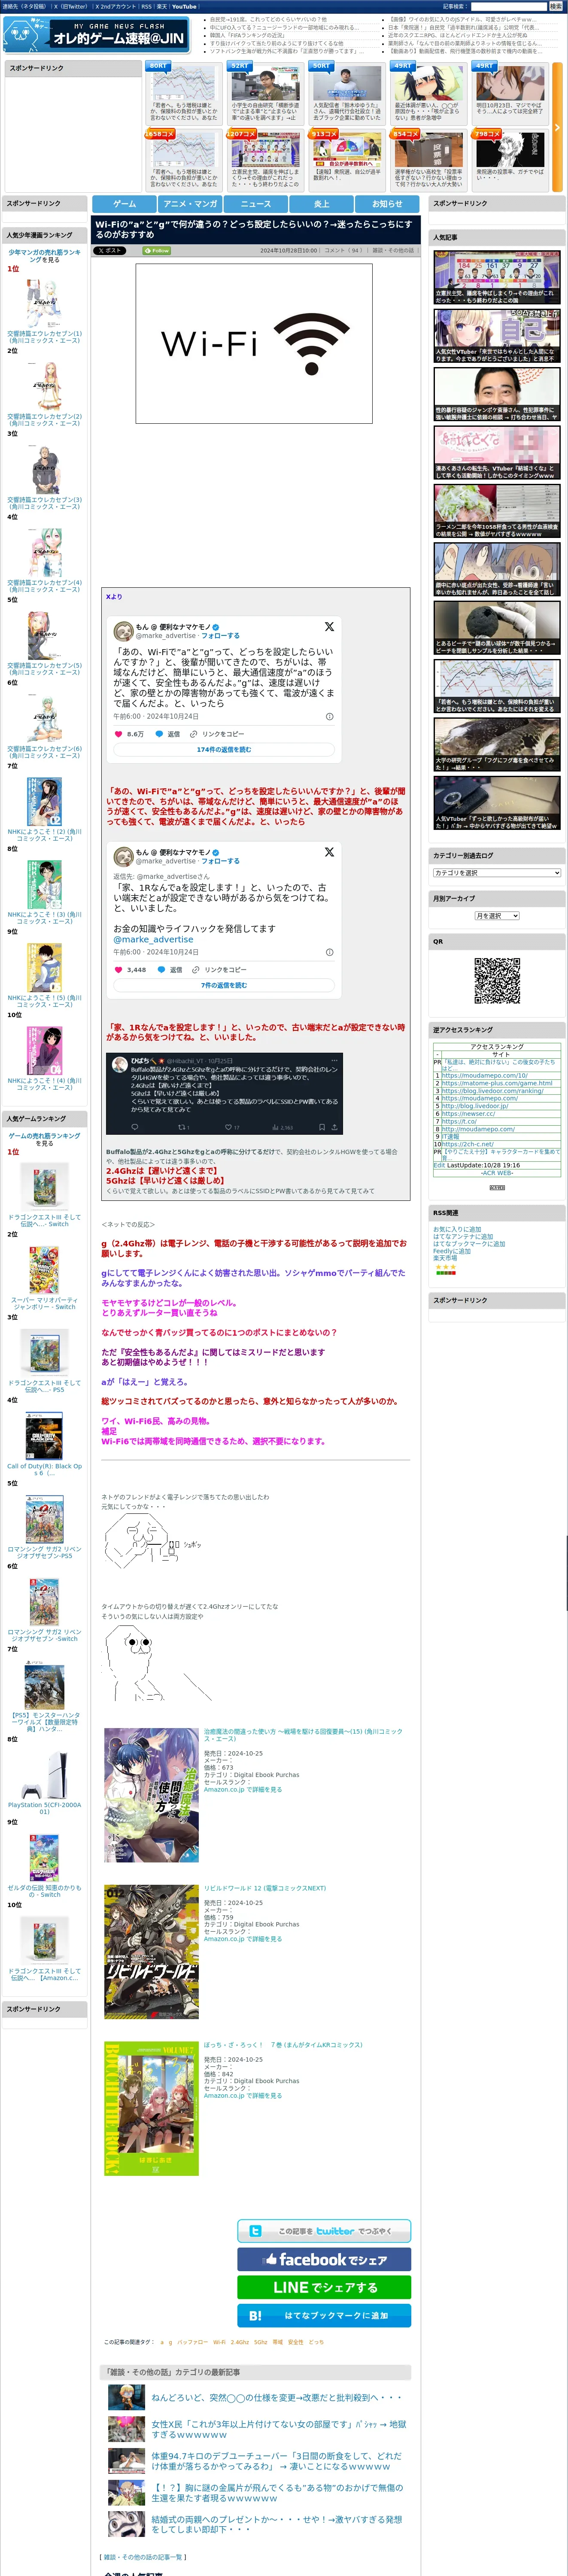Click リンクをコピー on second tweet
The width and height of the screenshot is (568, 2576).
(x=220, y=969)
